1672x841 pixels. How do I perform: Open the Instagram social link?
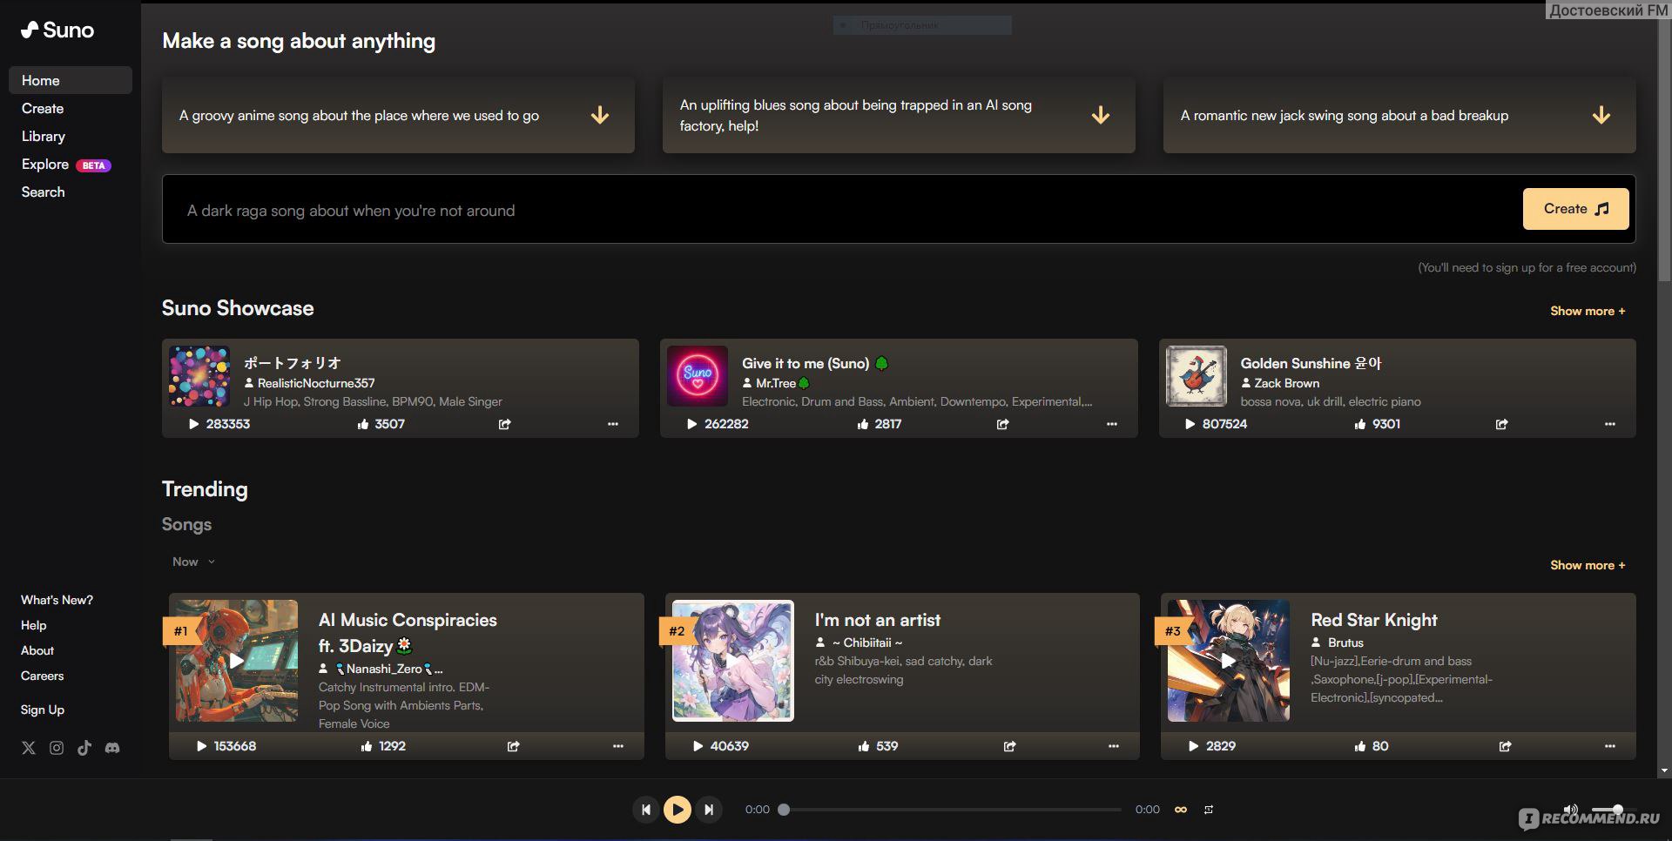coord(57,748)
